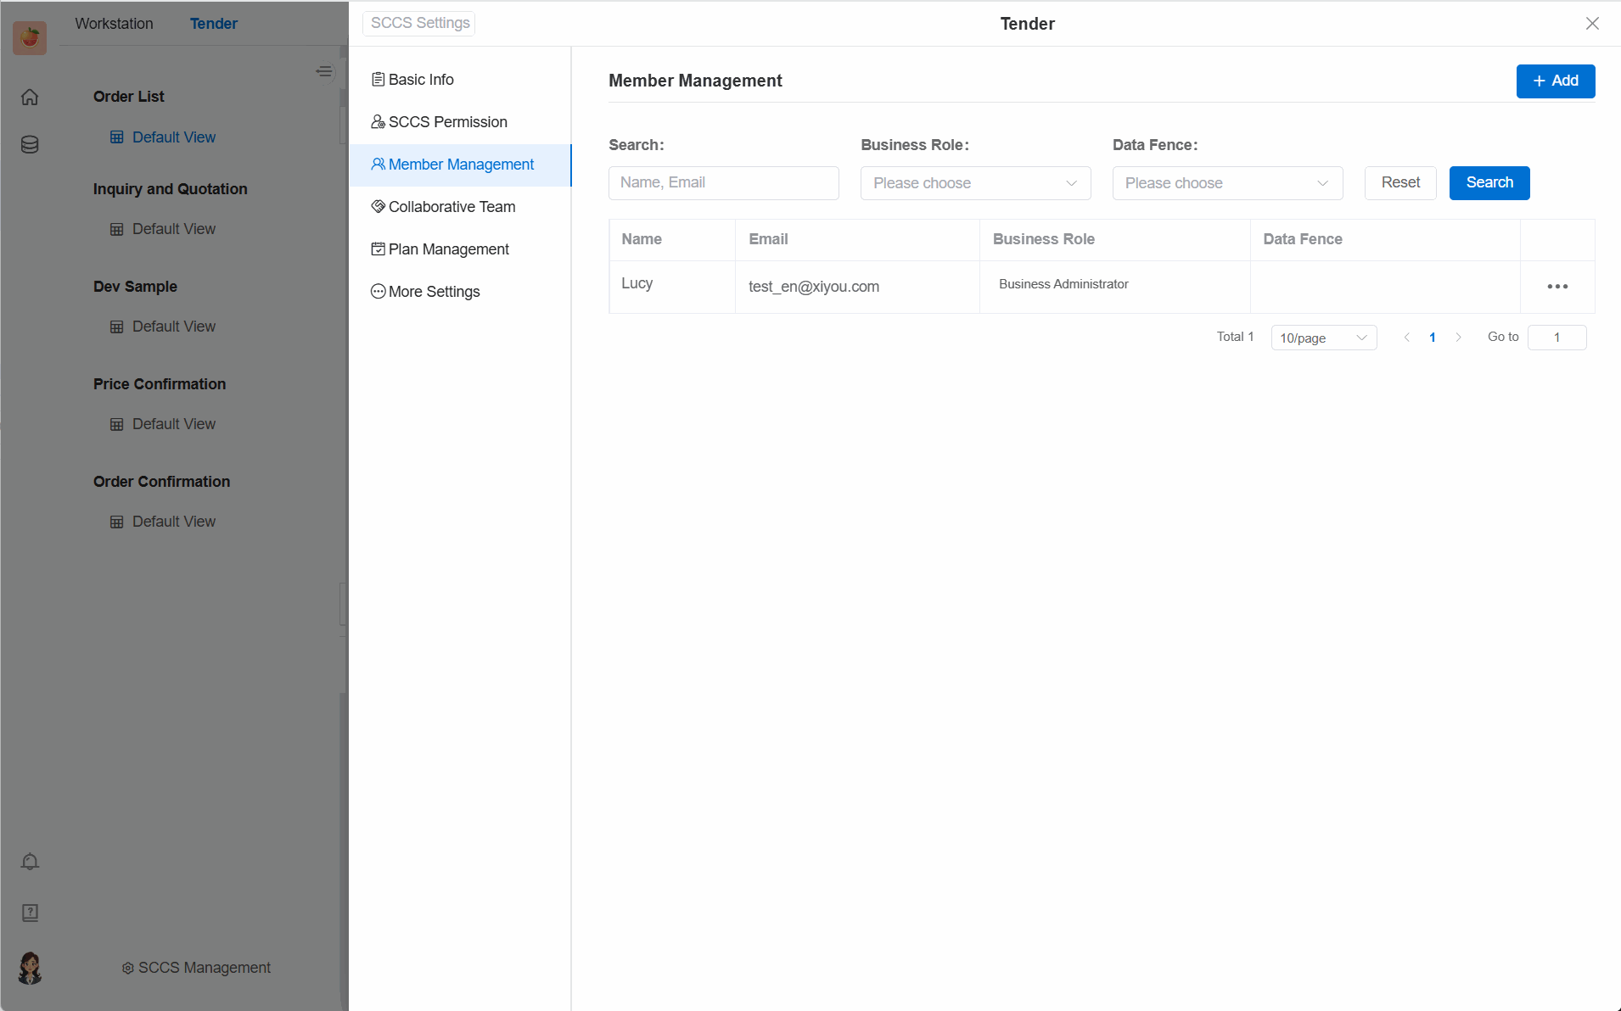Click the user avatar at bottom left
This screenshot has width=1621, height=1011.
pyautogui.click(x=30, y=968)
